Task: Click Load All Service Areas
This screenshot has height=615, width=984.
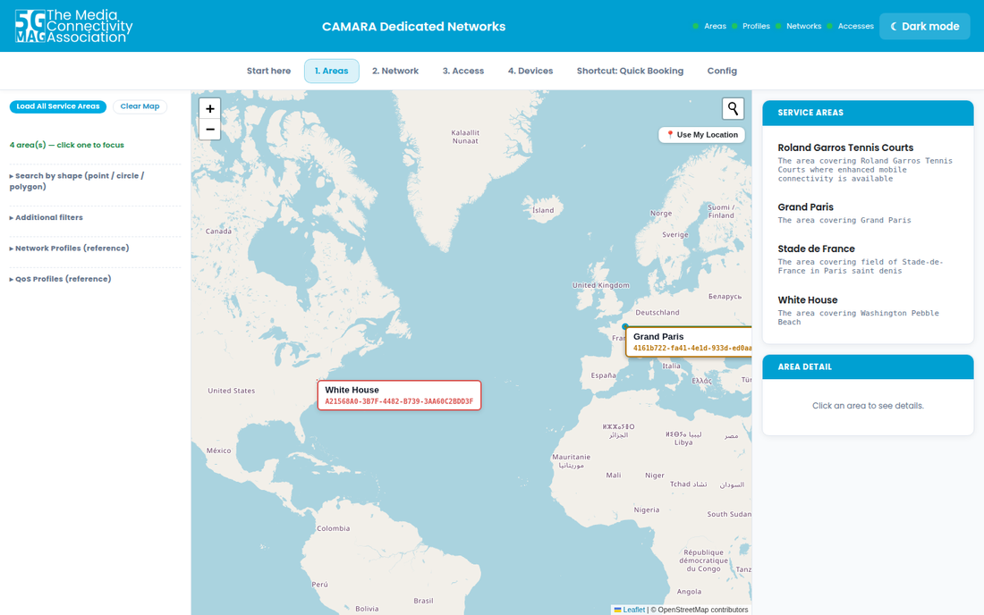Action: (58, 106)
